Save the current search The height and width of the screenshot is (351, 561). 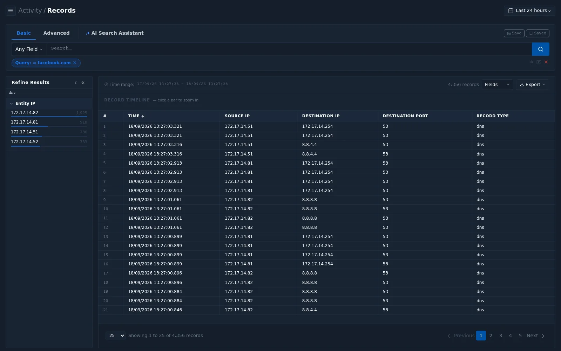(514, 33)
